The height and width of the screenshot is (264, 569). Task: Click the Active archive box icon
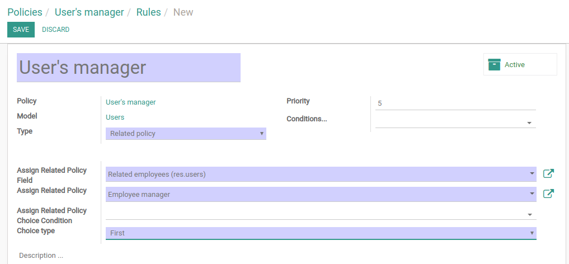tap(494, 64)
